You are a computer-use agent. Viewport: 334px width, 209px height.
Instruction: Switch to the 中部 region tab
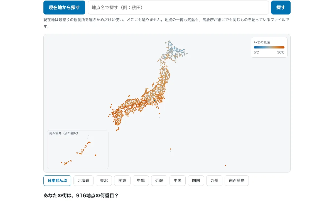click(141, 181)
